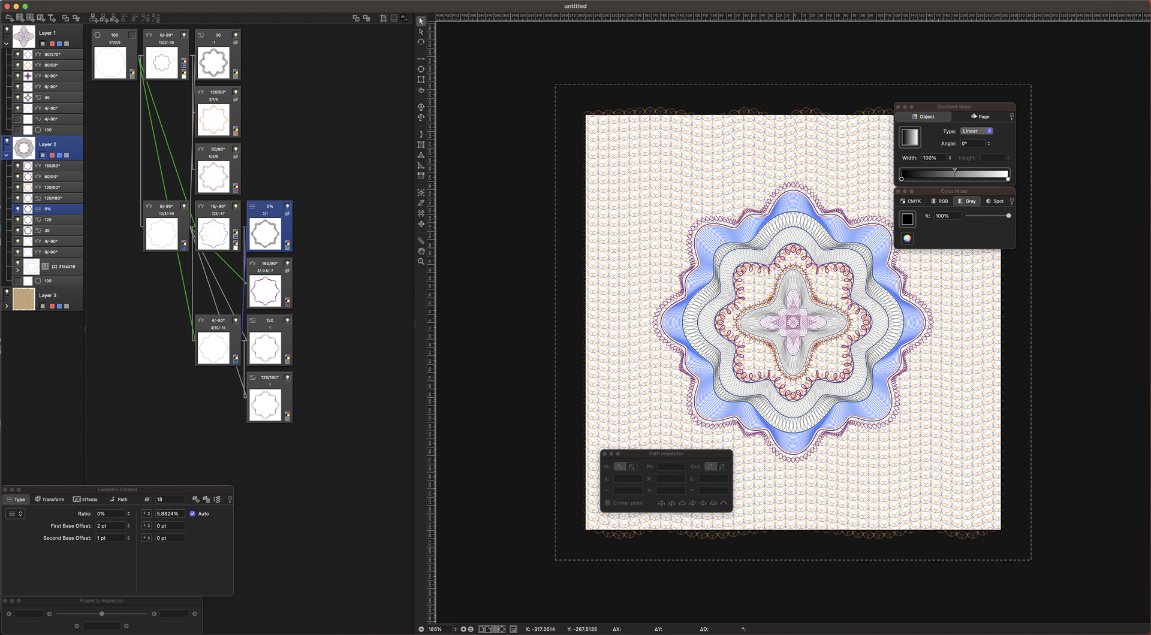
Task: Expand Layer 3 in the layers list
Action: point(7,306)
